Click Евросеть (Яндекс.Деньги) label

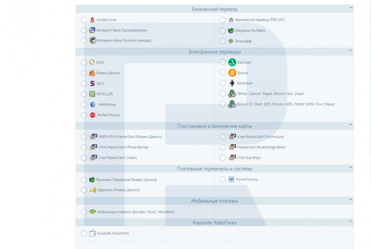point(119,190)
